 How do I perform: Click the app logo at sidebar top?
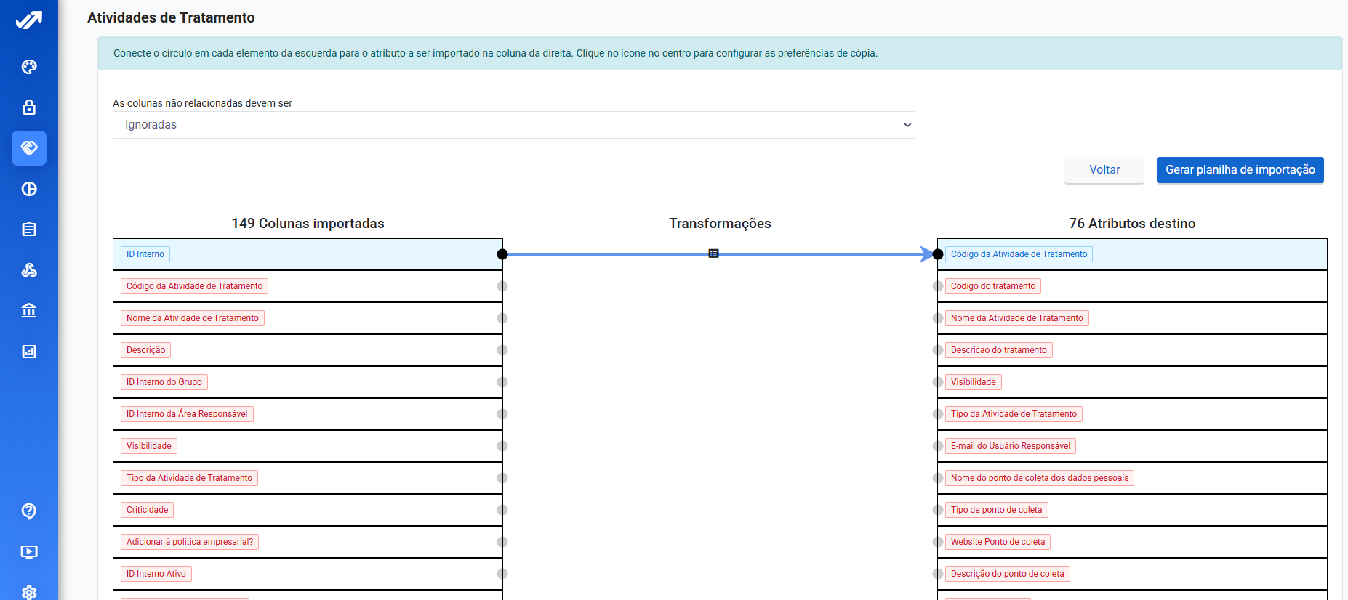29,20
